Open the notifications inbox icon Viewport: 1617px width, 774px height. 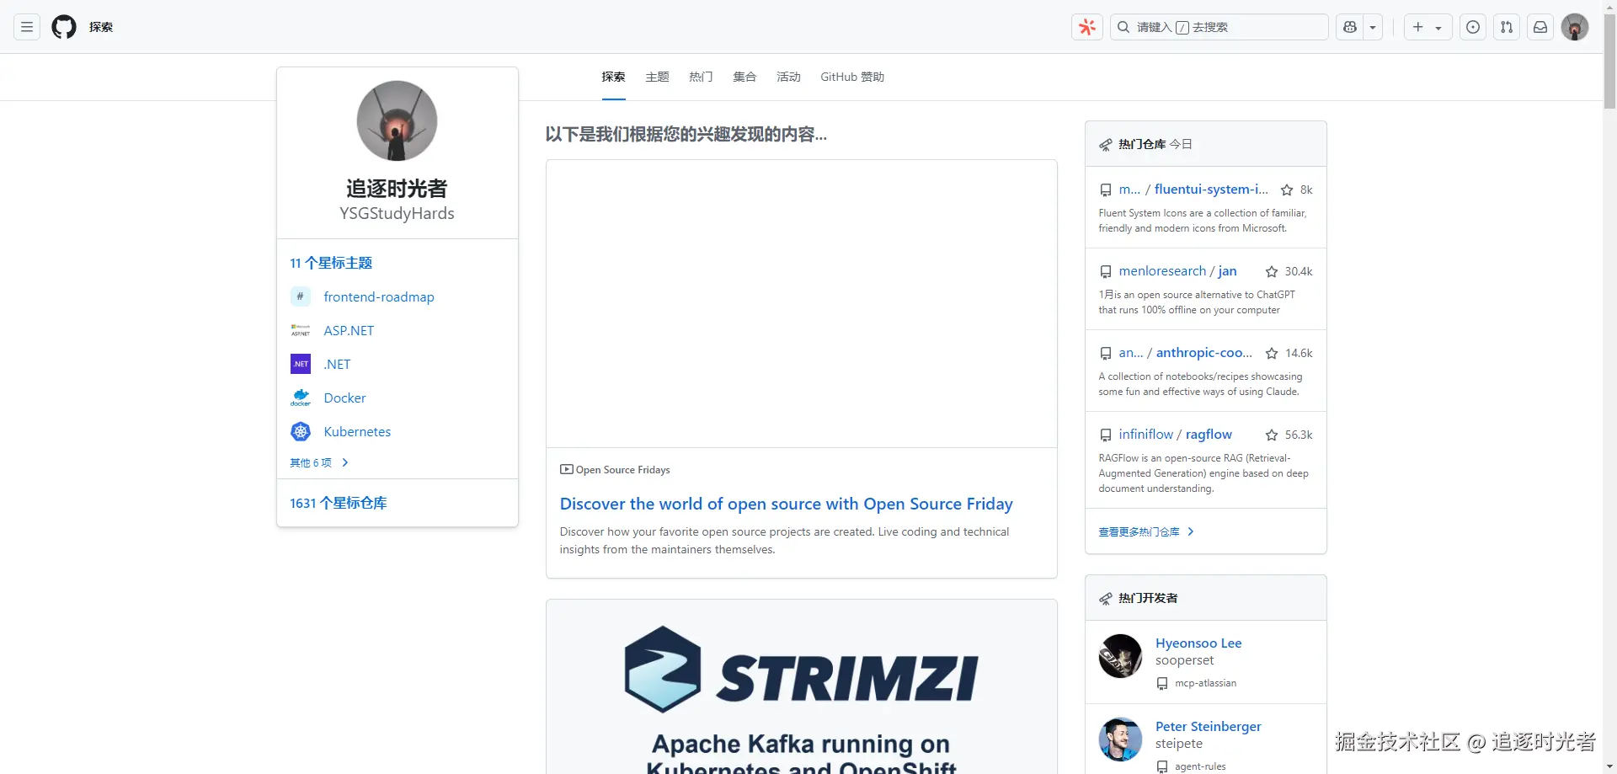1540,27
